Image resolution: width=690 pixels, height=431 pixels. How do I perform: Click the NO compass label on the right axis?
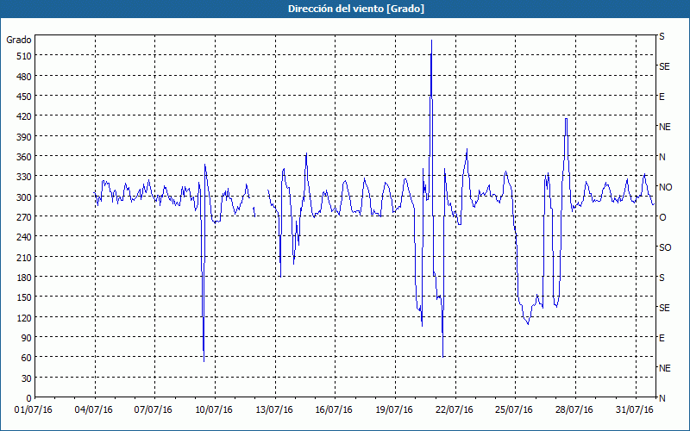point(666,187)
